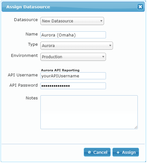The image size is (147, 164).
Task: Click the Cancel button
Action: [x=97, y=152]
